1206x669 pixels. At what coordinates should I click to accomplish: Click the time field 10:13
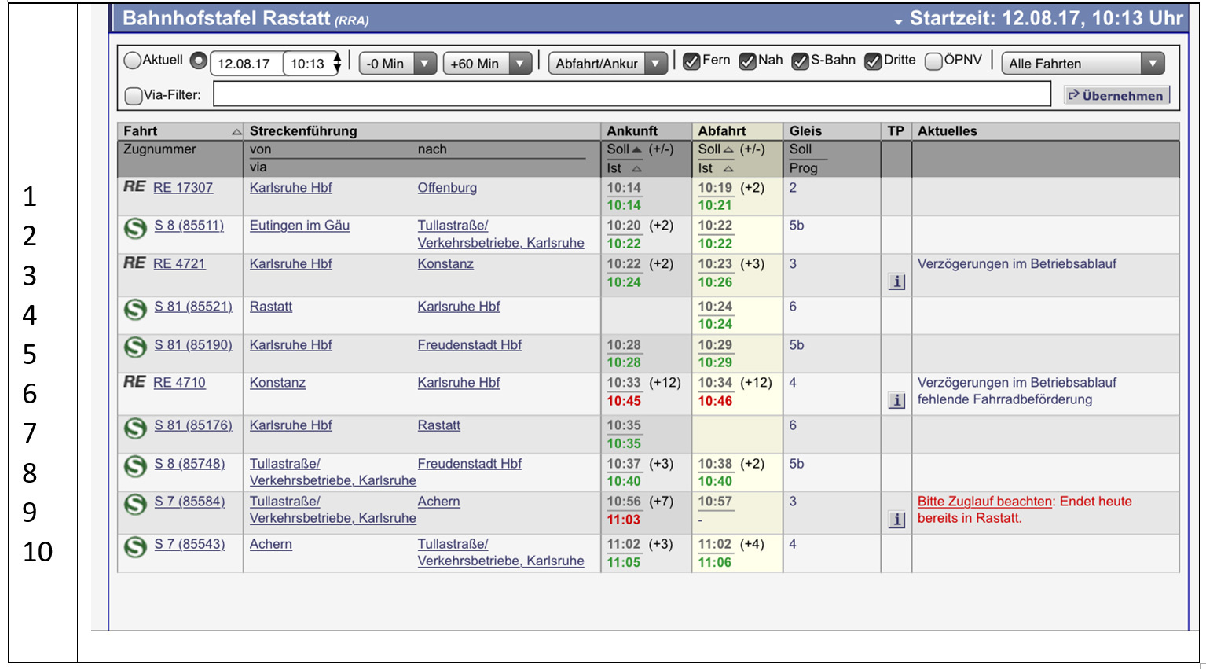[x=308, y=64]
